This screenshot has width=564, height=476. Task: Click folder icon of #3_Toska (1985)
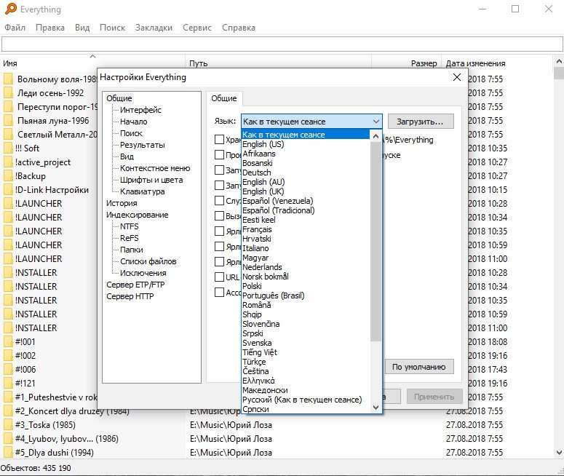[8, 425]
